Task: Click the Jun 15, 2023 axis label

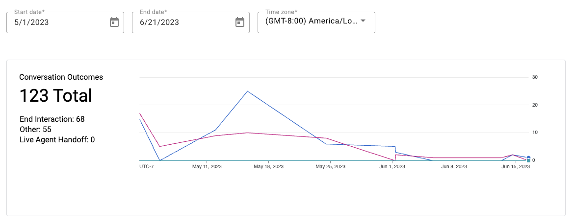Action: (x=515, y=167)
